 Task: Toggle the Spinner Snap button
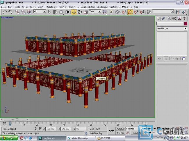tap(142, 12)
